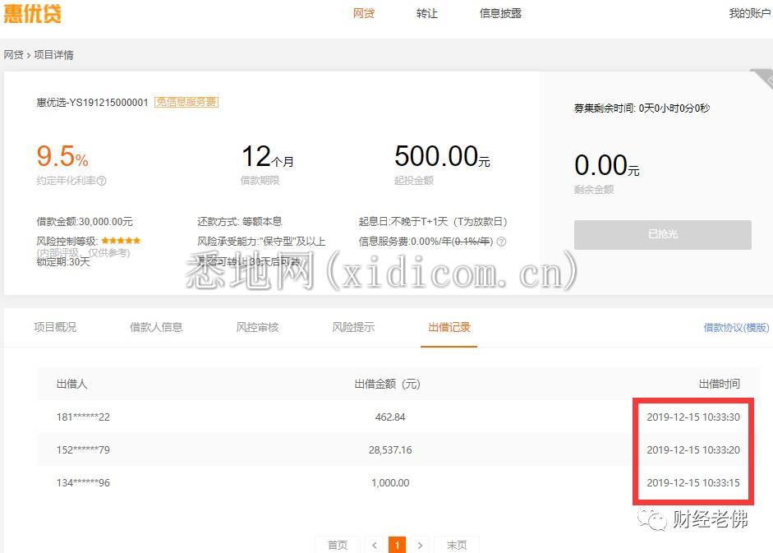The image size is (773, 553).
Task: Select the 出借记录 tab
Action: tap(449, 327)
